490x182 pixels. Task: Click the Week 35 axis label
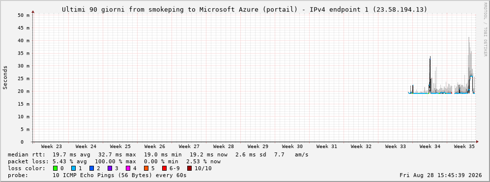point(464,147)
